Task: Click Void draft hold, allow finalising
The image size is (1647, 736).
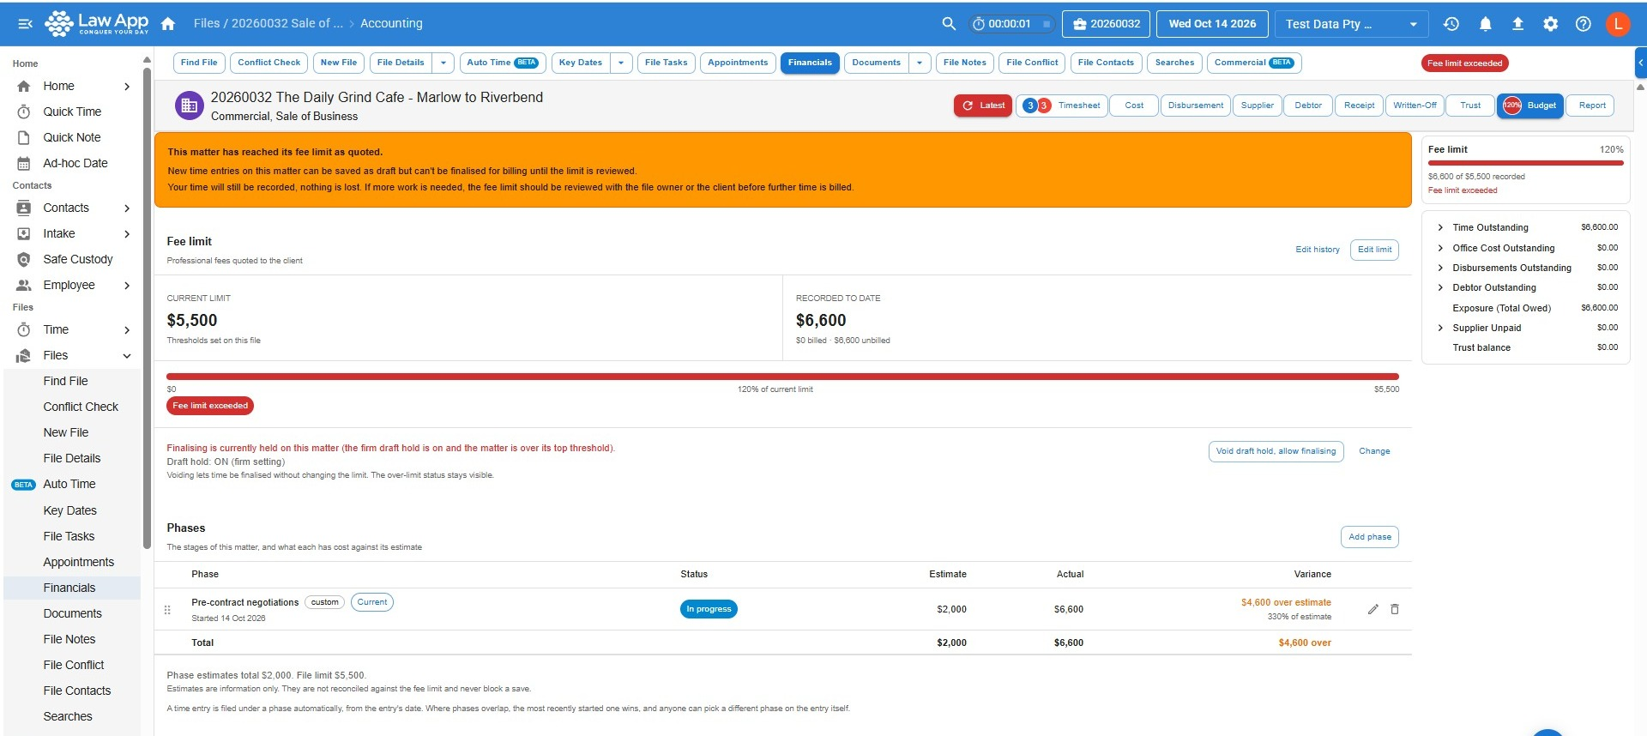Action: coord(1276,451)
